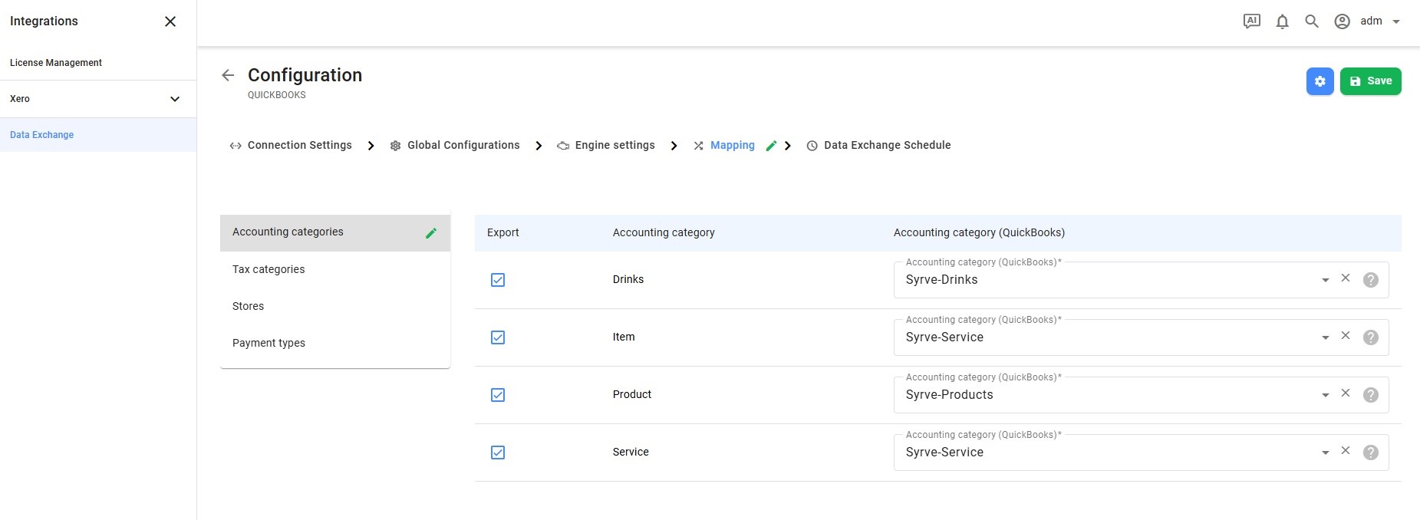Clear the Syrve-Service selection in Item row

(x=1345, y=335)
